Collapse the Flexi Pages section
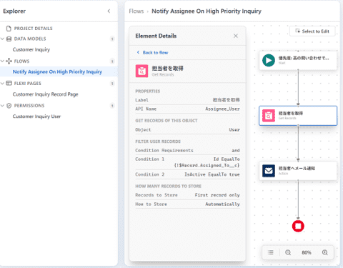The width and height of the screenshot is (343, 268). tap(3, 83)
